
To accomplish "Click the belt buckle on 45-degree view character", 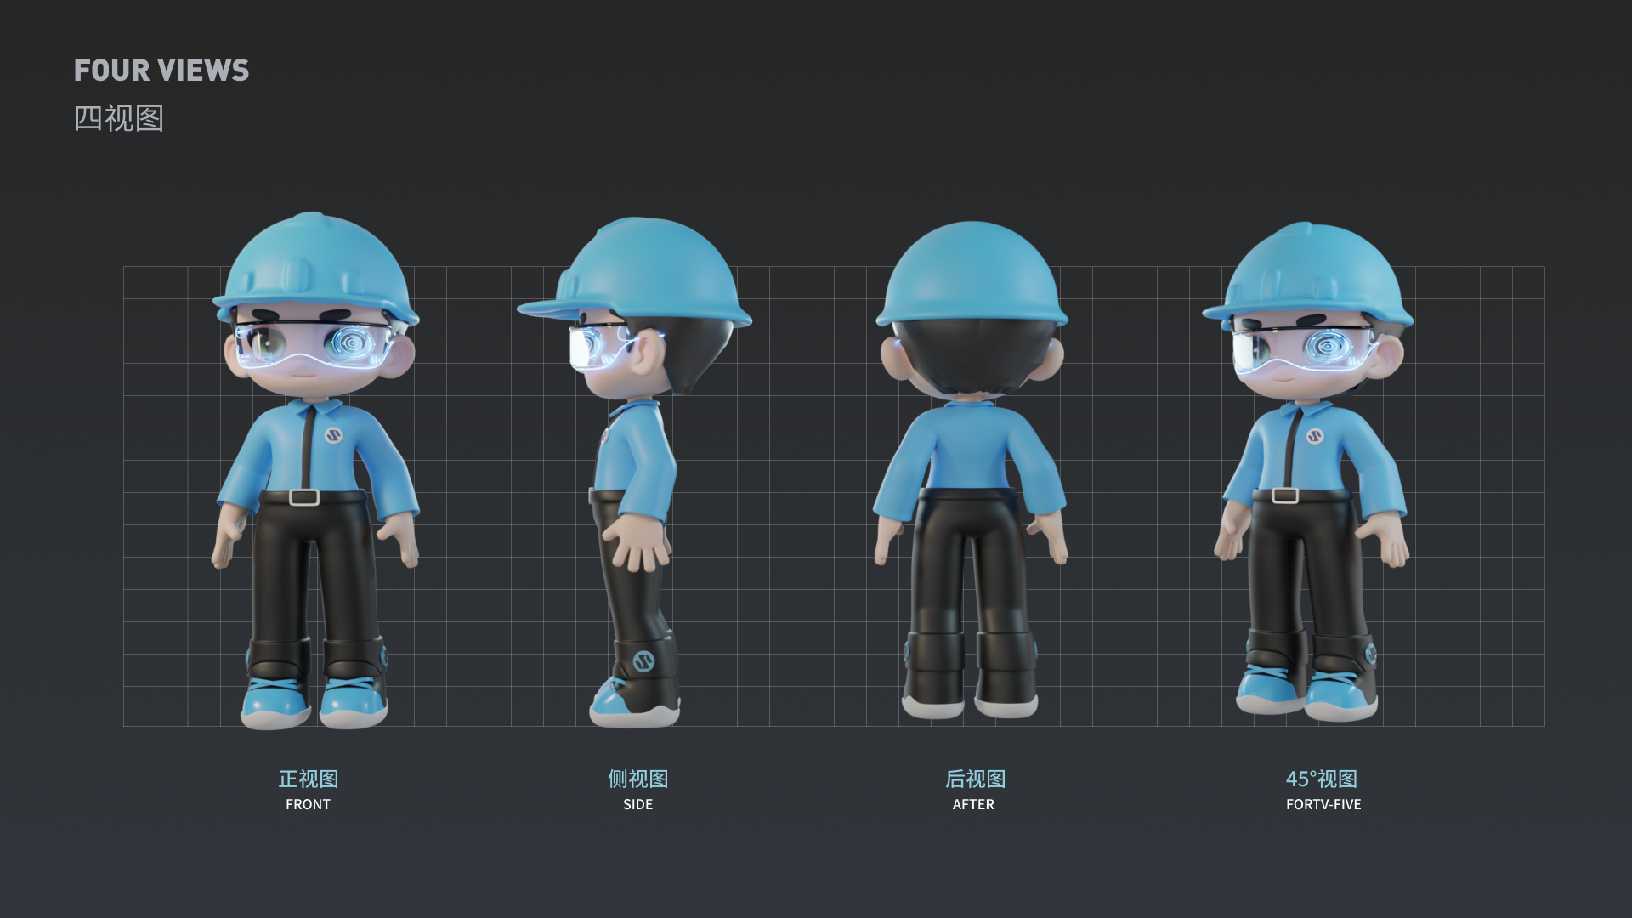I will [1285, 496].
